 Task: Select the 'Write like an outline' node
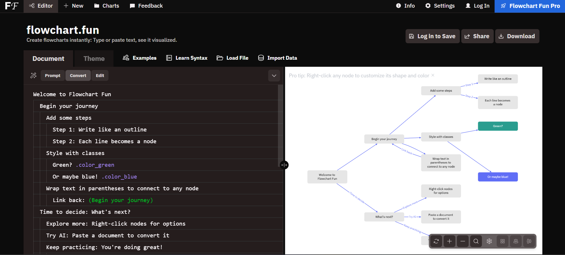[498, 79]
